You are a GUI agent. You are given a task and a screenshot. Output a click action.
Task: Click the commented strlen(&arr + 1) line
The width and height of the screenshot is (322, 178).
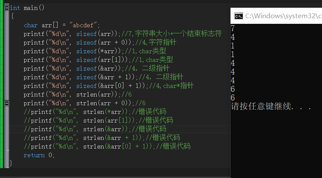pos(102,138)
